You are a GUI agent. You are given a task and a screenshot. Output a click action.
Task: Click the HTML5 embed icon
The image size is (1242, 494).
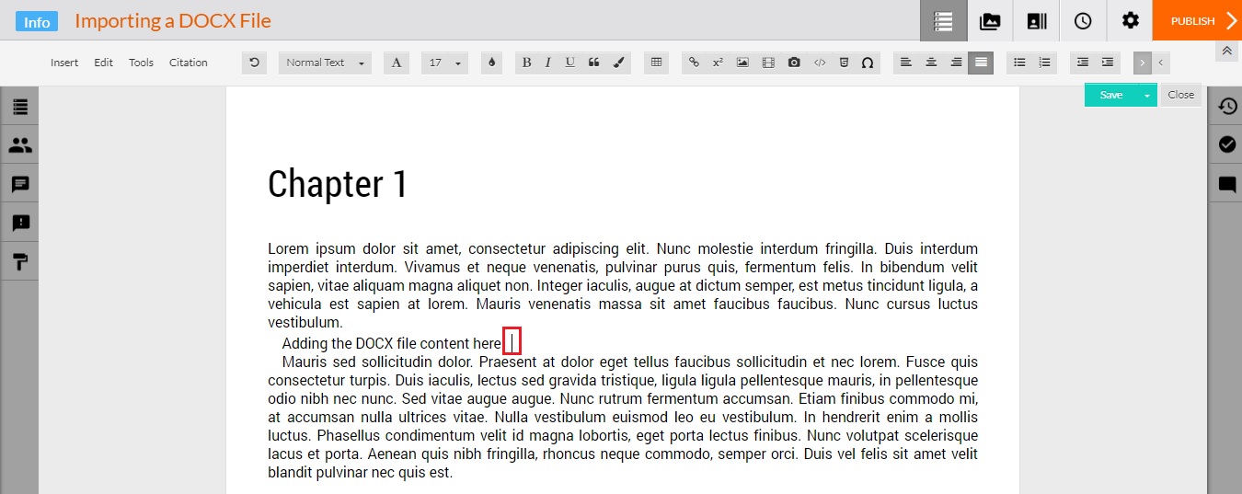(x=844, y=63)
